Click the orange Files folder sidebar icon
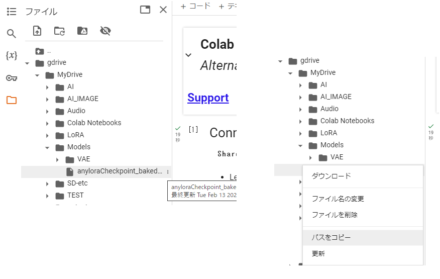This screenshot has height=279, width=440. pyautogui.click(x=12, y=100)
